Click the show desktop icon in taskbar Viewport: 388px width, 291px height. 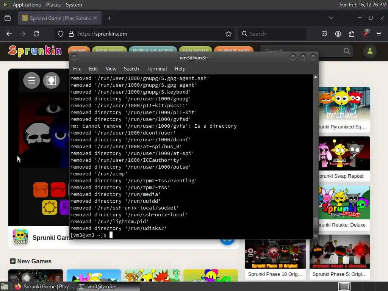[5, 287]
